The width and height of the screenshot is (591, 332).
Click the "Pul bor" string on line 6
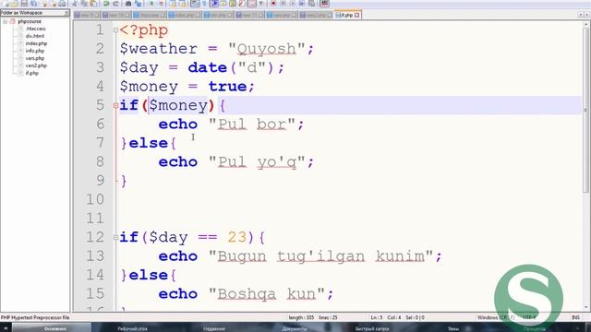[252, 125]
